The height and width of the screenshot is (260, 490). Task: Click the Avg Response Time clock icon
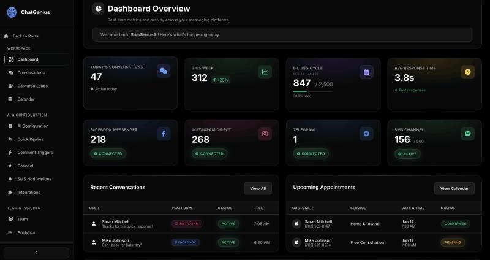point(468,72)
